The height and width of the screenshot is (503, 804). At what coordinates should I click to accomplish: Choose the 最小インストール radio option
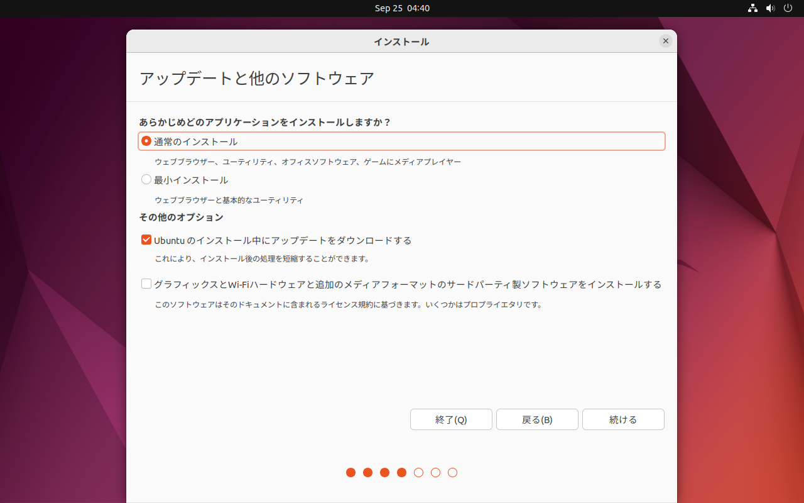pyautogui.click(x=146, y=180)
